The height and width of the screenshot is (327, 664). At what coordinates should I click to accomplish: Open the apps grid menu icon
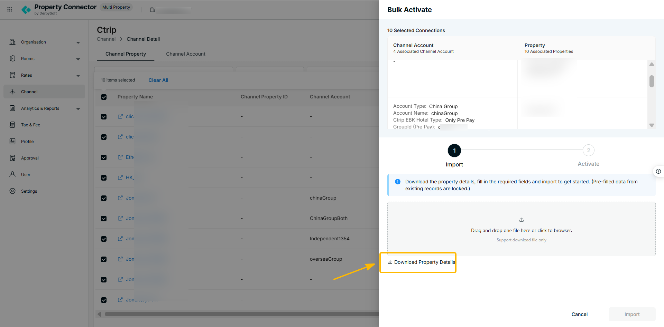10,9
